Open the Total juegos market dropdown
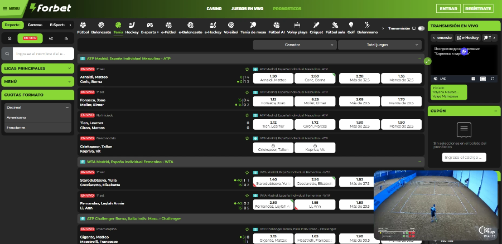The image size is (502, 244). pos(379,45)
